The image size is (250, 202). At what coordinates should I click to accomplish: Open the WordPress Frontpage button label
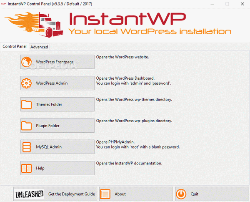tap(55, 62)
